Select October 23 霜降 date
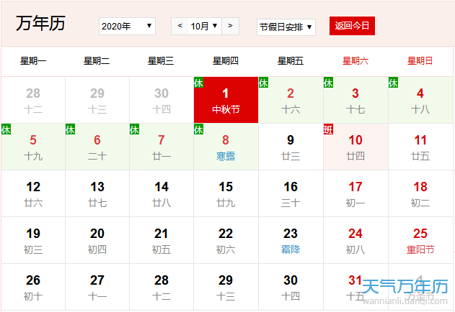Screen dimensions: 455x312 [291, 240]
